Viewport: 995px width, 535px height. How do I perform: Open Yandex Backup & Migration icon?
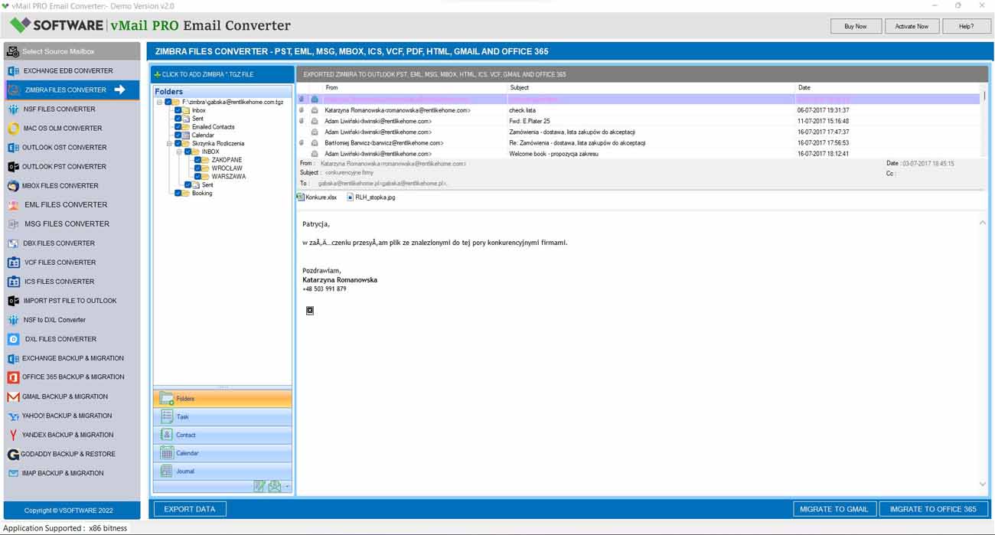tap(13, 435)
